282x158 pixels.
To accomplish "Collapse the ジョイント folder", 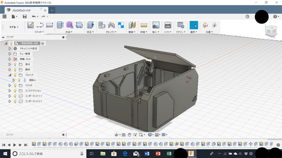I will 10,75.
